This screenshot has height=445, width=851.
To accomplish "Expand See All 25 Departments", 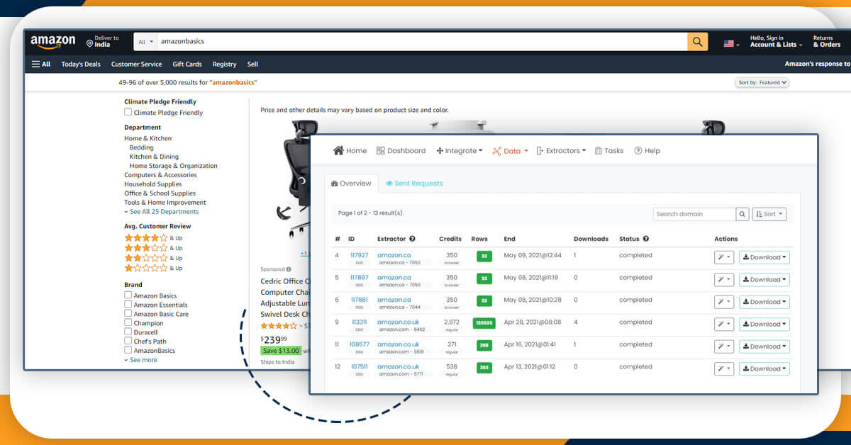I will tap(162, 212).
